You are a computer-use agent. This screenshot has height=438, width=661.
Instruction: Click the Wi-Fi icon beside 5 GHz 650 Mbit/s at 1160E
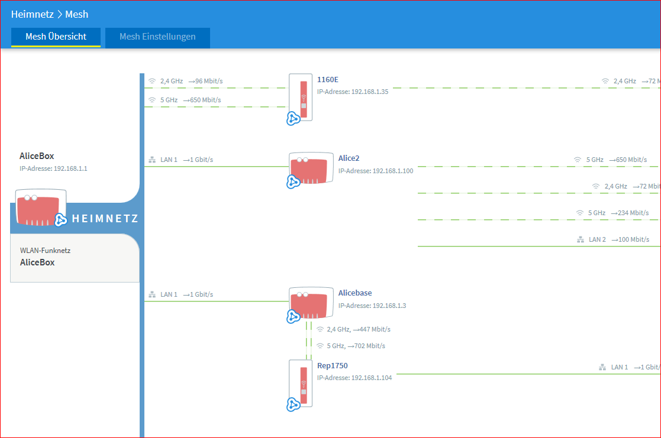point(152,100)
